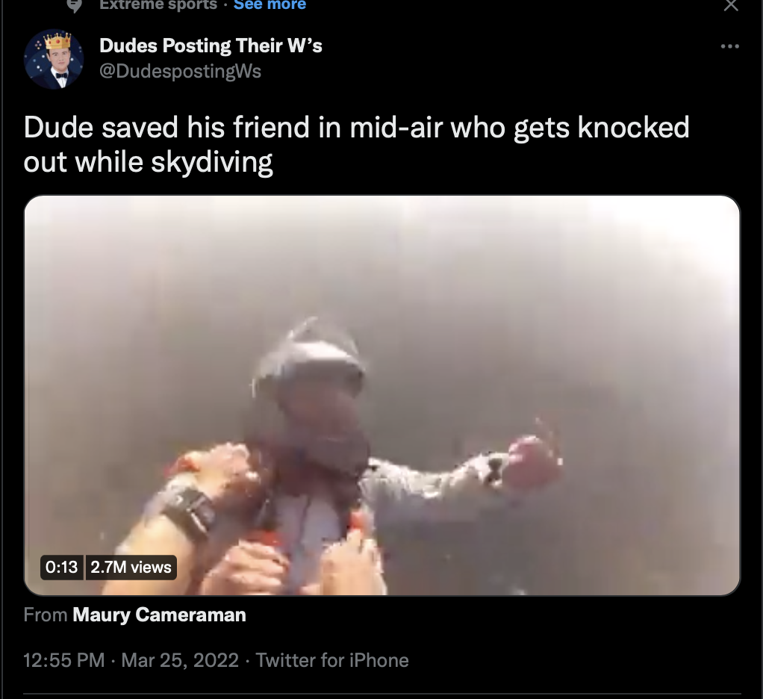Play the skydiving video
The image size is (763, 699).
(382, 395)
